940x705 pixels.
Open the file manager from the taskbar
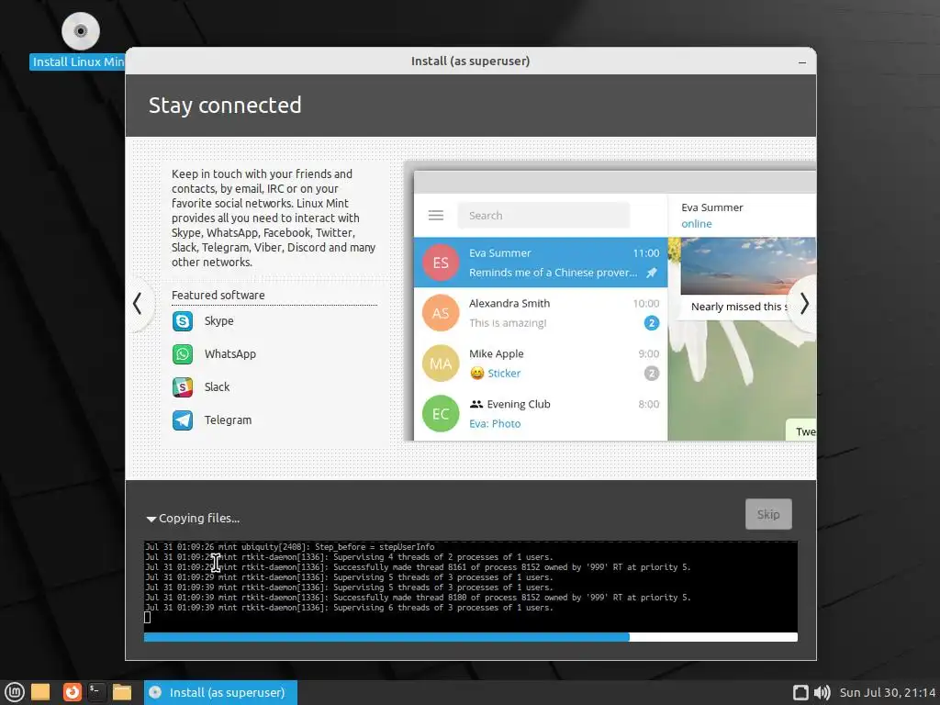click(122, 692)
